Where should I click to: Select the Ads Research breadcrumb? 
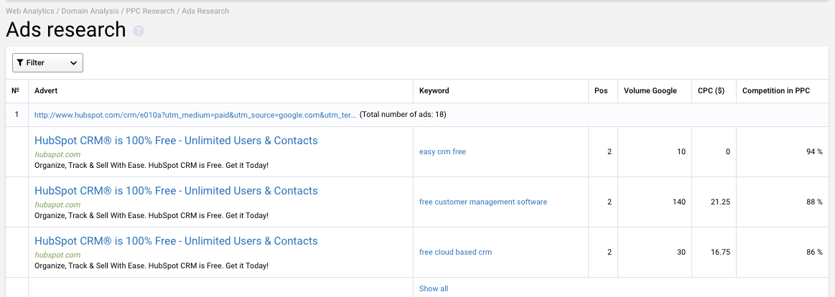[x=205, y=11]
